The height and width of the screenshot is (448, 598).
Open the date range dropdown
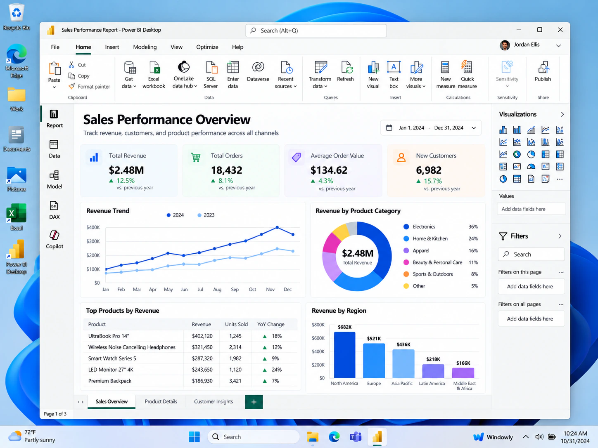pos(474,128)
